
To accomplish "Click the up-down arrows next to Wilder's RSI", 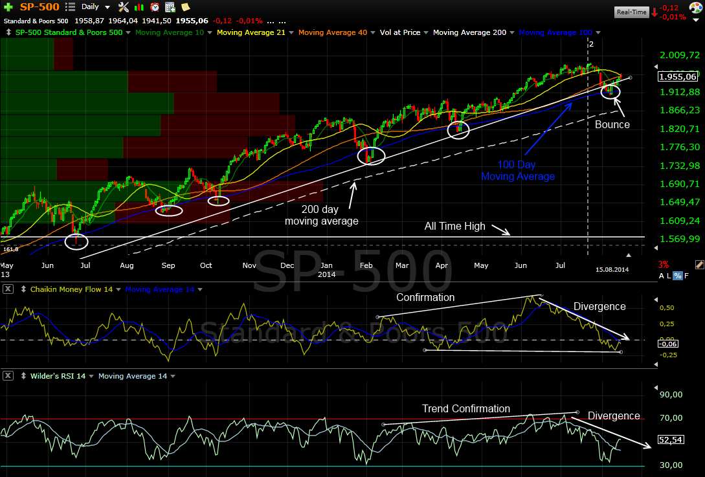I will point(23,376).
